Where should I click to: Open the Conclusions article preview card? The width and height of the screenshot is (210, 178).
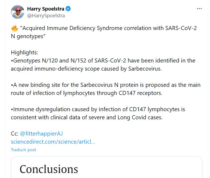pyautogui.click(x=106, y=168)
